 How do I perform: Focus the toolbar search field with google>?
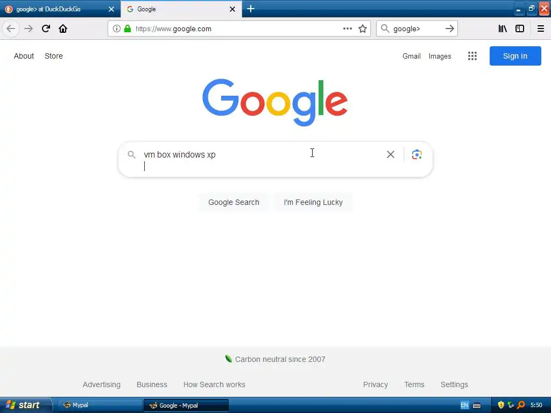pyautogui.click(x=417, y=29)
